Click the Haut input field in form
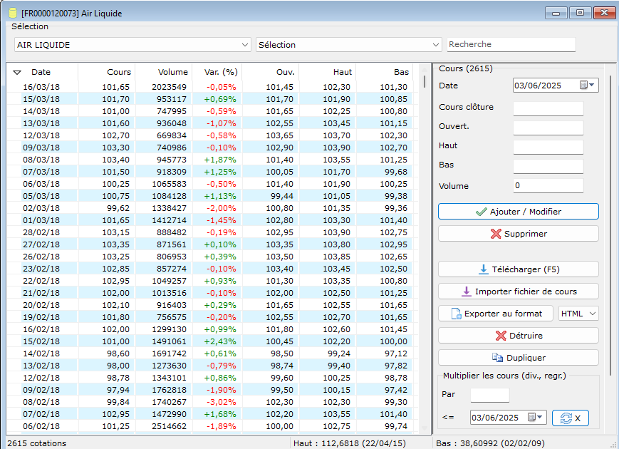The height and width of the screenshot is (449, 619). (x=548, y=147)
